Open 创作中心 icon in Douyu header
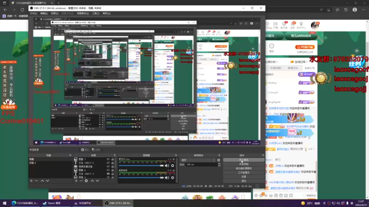The height and width of the screenshot is (207, 369). tap(301, 25)
